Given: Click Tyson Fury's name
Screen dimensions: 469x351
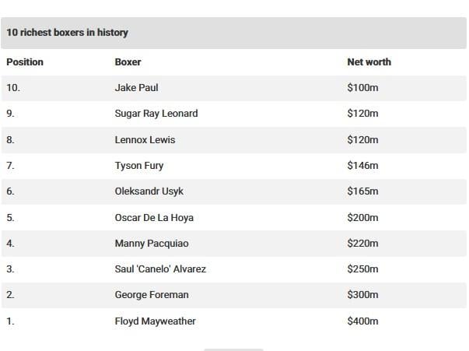Looking at the screenshot, I should 139,166.
